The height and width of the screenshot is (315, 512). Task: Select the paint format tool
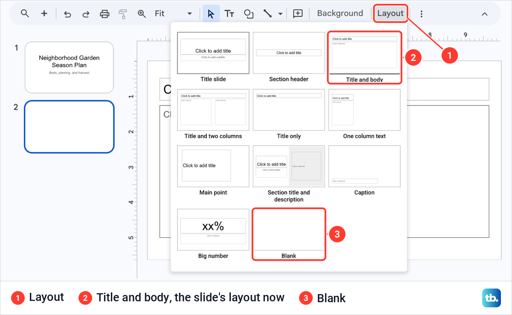[123, 14]
